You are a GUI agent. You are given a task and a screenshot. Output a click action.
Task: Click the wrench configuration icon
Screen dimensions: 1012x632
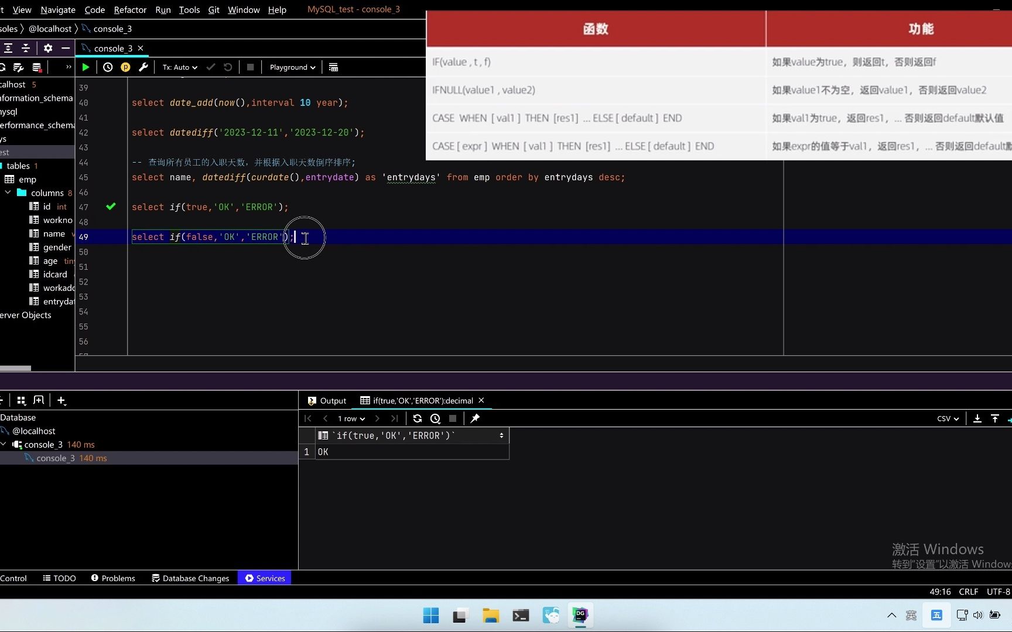pos(143,67)
